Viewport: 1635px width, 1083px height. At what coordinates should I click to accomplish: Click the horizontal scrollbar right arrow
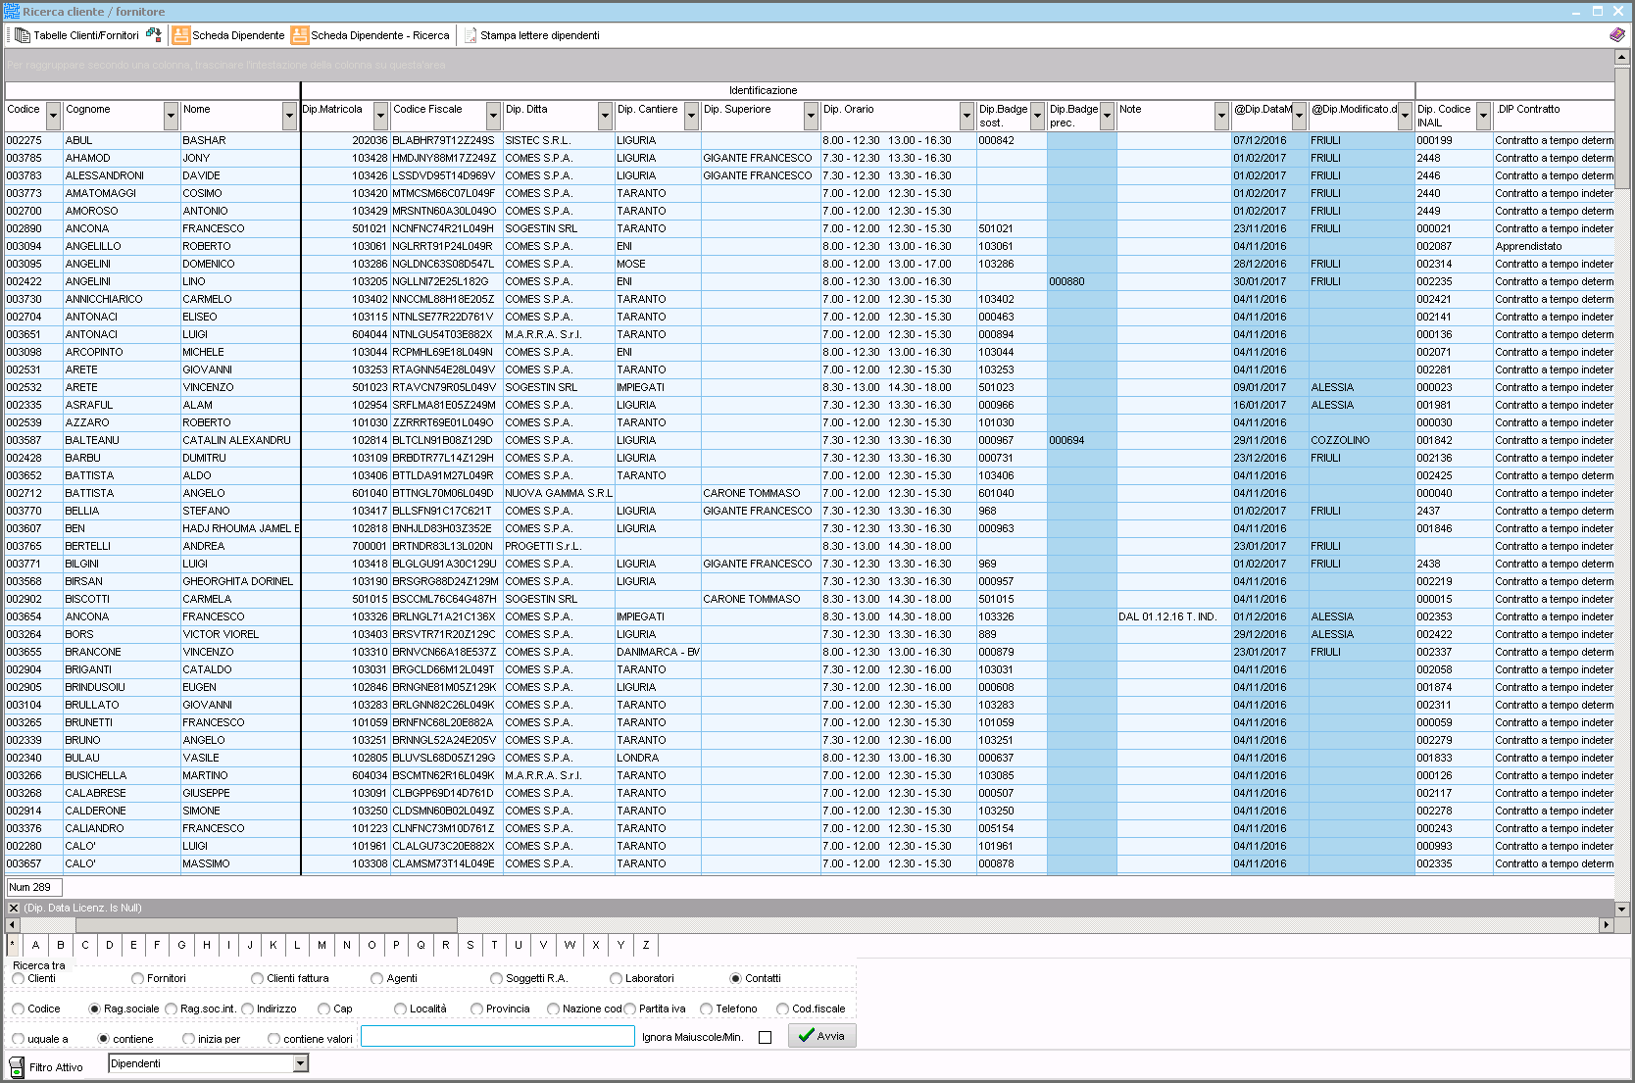pyautogui.click(x=1606, y=925)
